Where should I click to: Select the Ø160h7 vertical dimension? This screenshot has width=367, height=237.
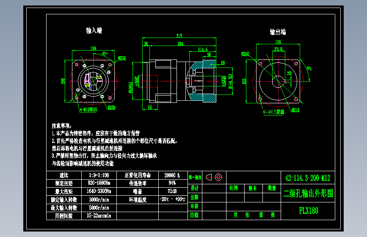click(x=131, y=87)
